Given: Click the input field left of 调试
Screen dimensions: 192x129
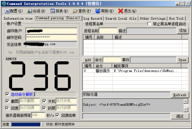Looking at the screenshot, I should (126, 116).
